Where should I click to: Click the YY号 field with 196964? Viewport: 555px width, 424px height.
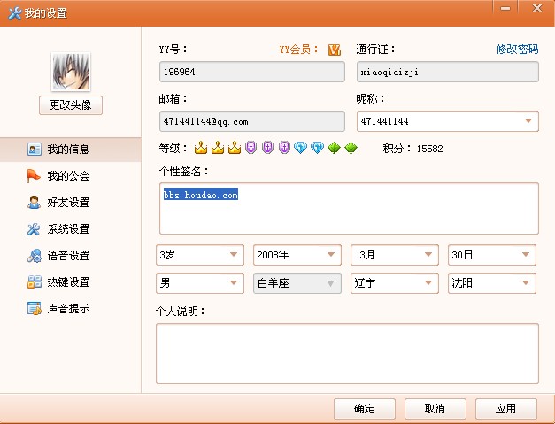[252, 72]
